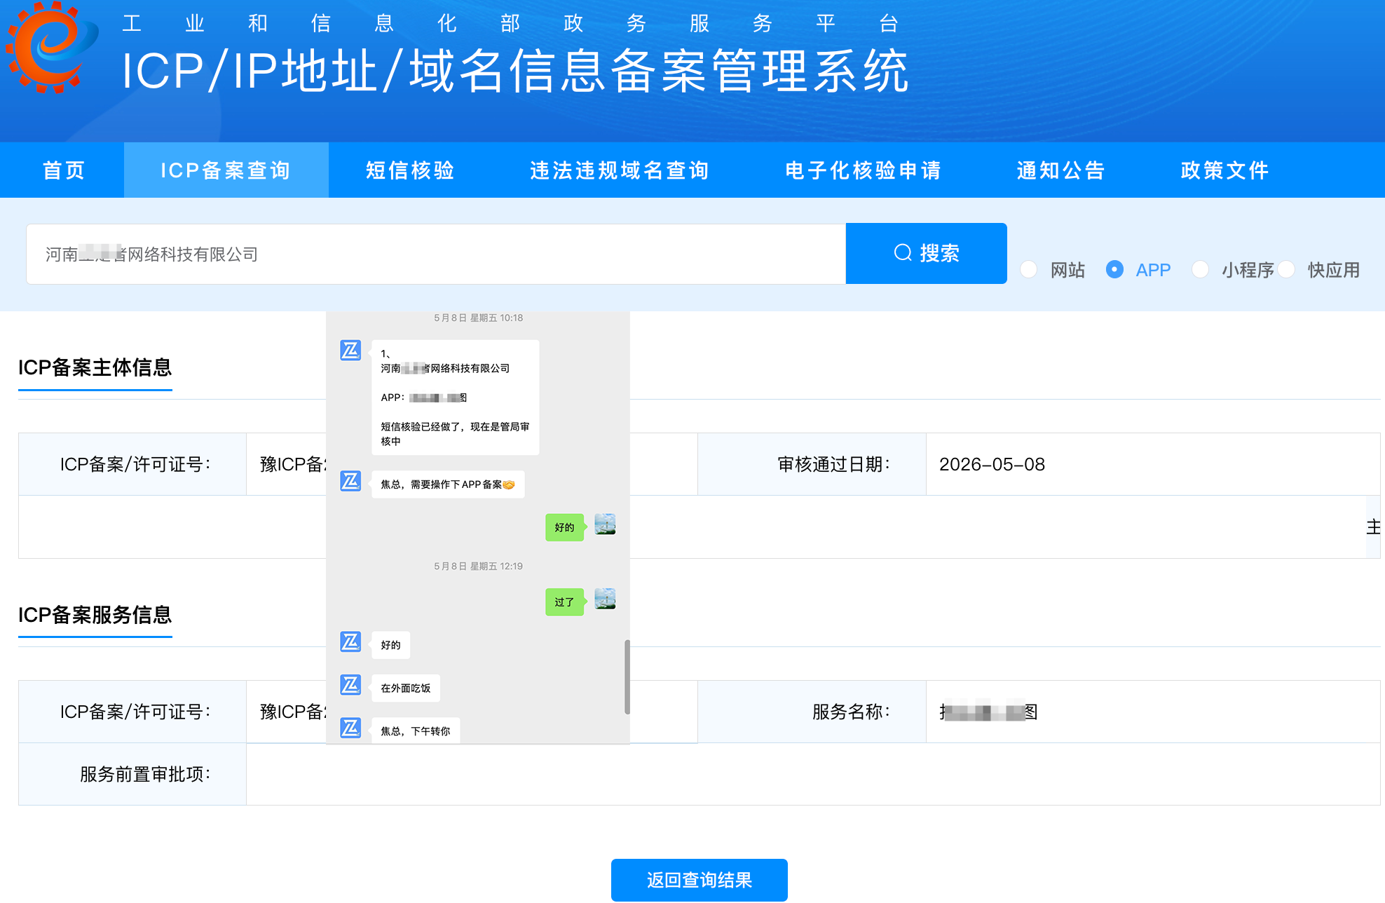The image size is (1385, 903).
Task: Click the MIIT gear logo
Action: 51,48
